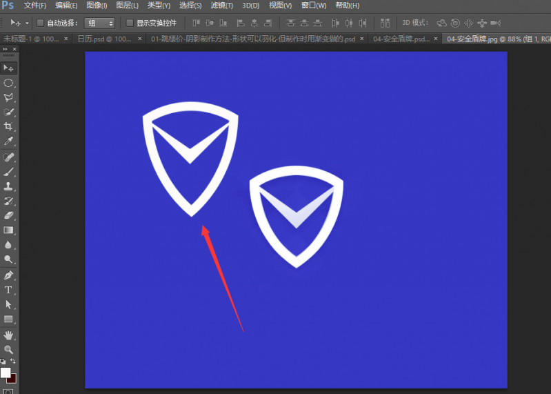This screenshot has width=551, height=394.
Task: Activate the Hand tool
Action: click(x=8, y=335)
